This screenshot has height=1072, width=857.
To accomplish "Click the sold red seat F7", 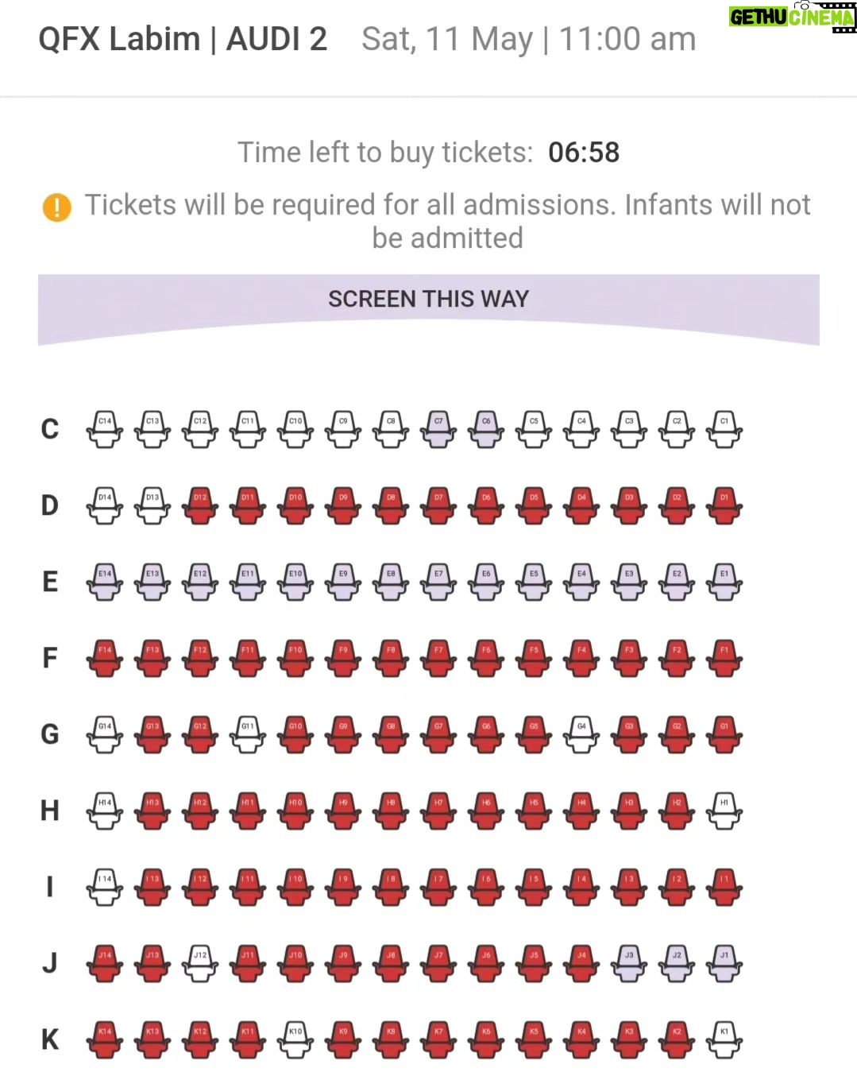I will click(x=438, y=658).
